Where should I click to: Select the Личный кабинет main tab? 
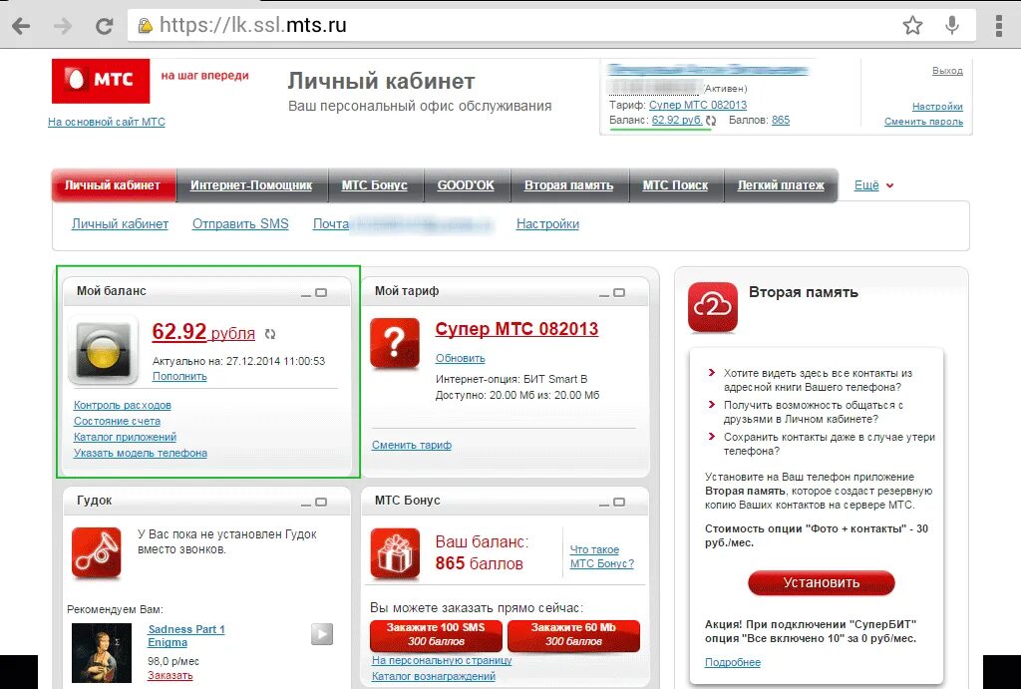pos(114,184)
